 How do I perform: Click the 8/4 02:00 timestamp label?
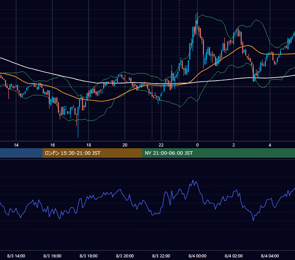click(234, 256)
